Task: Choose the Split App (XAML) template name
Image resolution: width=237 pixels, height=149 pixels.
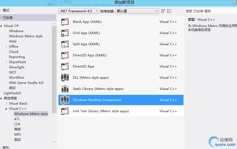Action: [86, 44]
